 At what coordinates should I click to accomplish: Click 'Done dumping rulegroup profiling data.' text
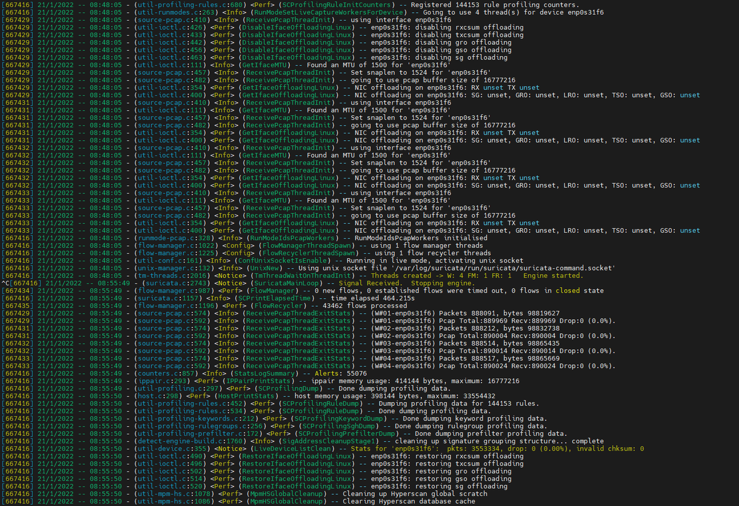pyautogui.click(x=470, y=426)
